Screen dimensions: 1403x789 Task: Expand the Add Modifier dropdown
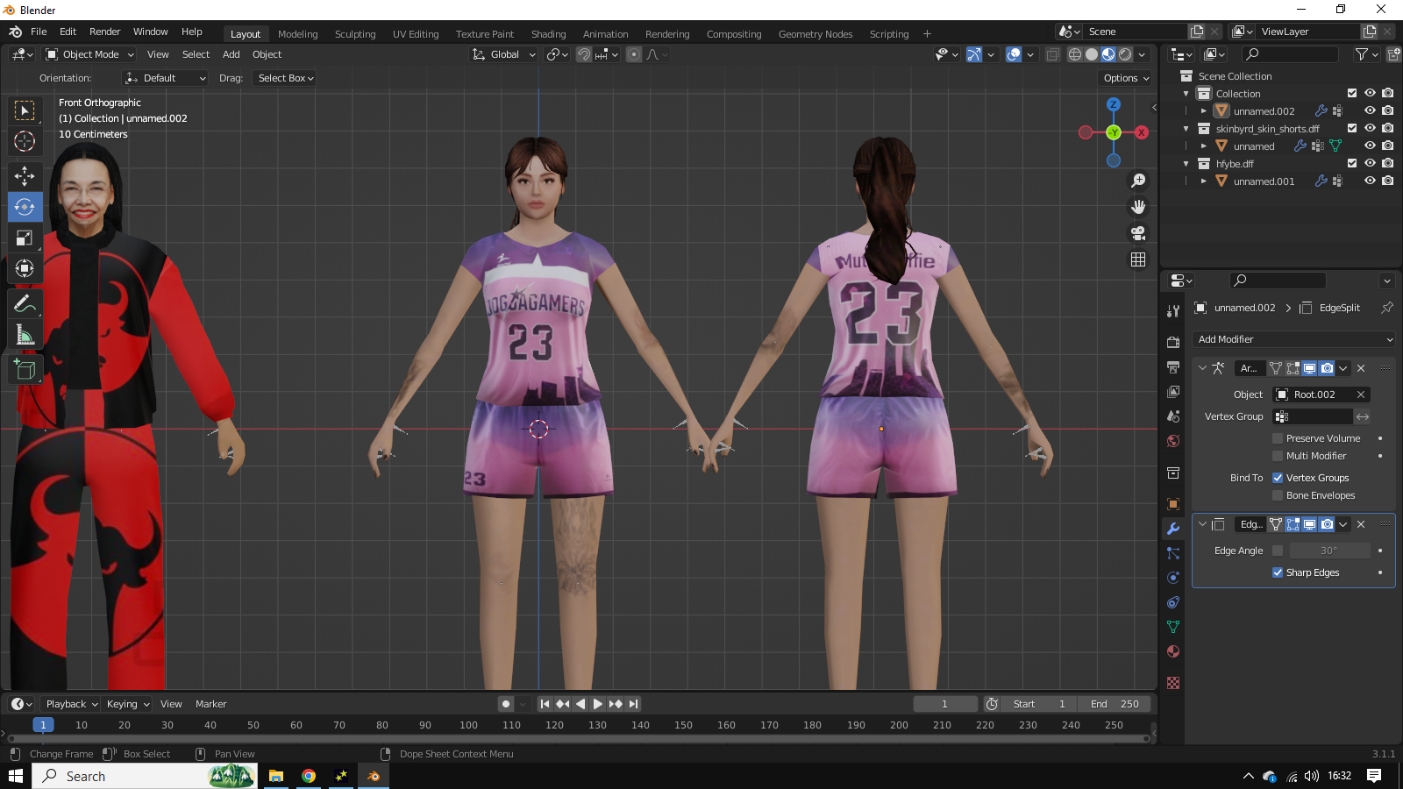pyautogui.click(x=1294, y=339)
